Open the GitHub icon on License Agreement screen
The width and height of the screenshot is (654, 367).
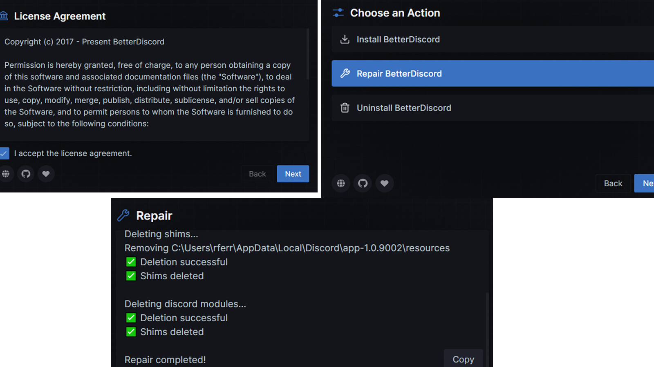tap(26, 174)
